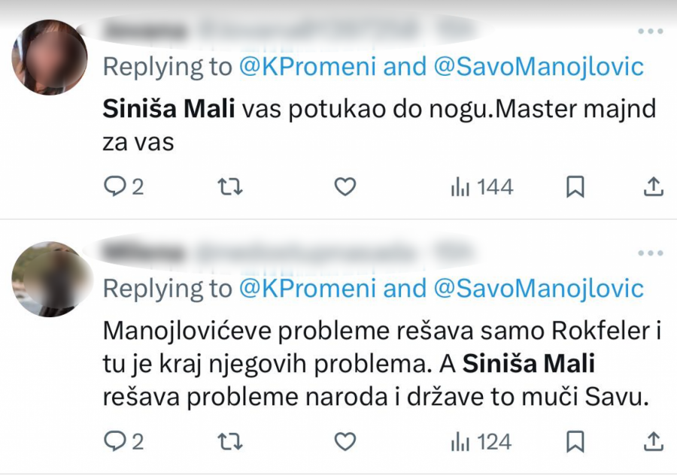Like the second reply with the heart icon
Screen dimensions: 677x475
345,442
